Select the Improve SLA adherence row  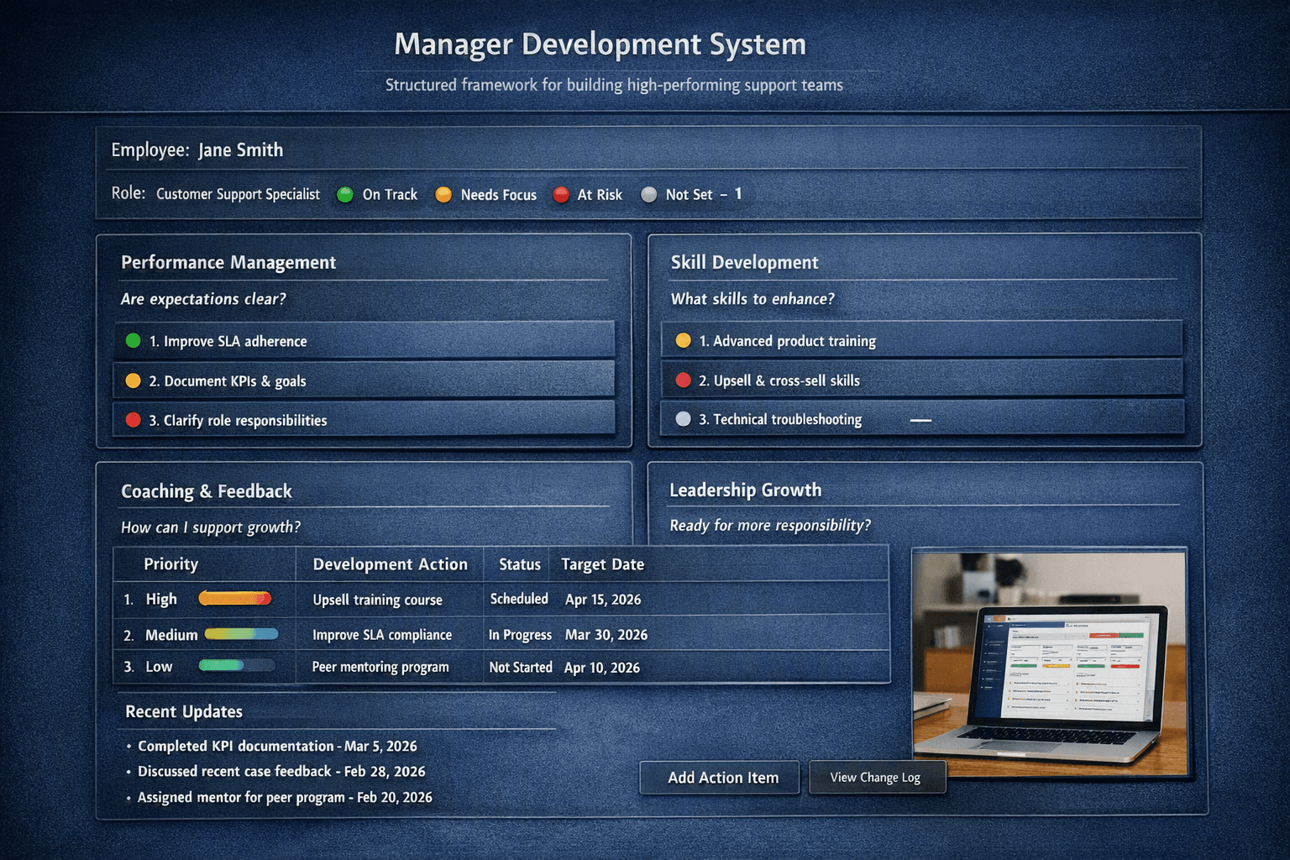[x=364, y=340]
